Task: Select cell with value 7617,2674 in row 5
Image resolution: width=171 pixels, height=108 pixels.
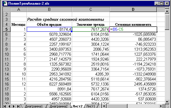Action: tap(91, 29)
